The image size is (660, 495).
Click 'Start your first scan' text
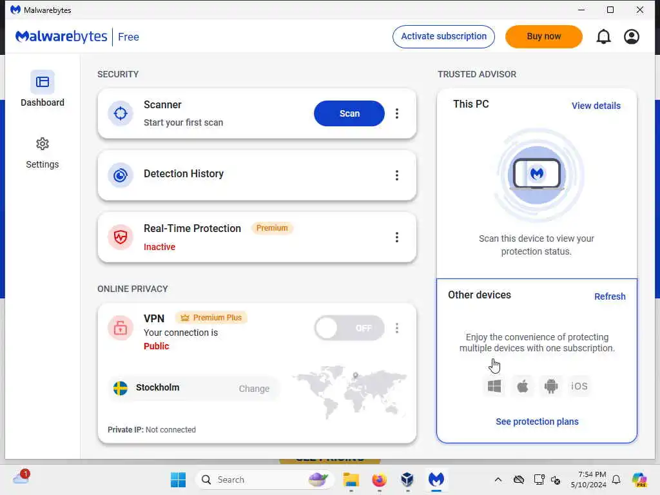[183, 122]
